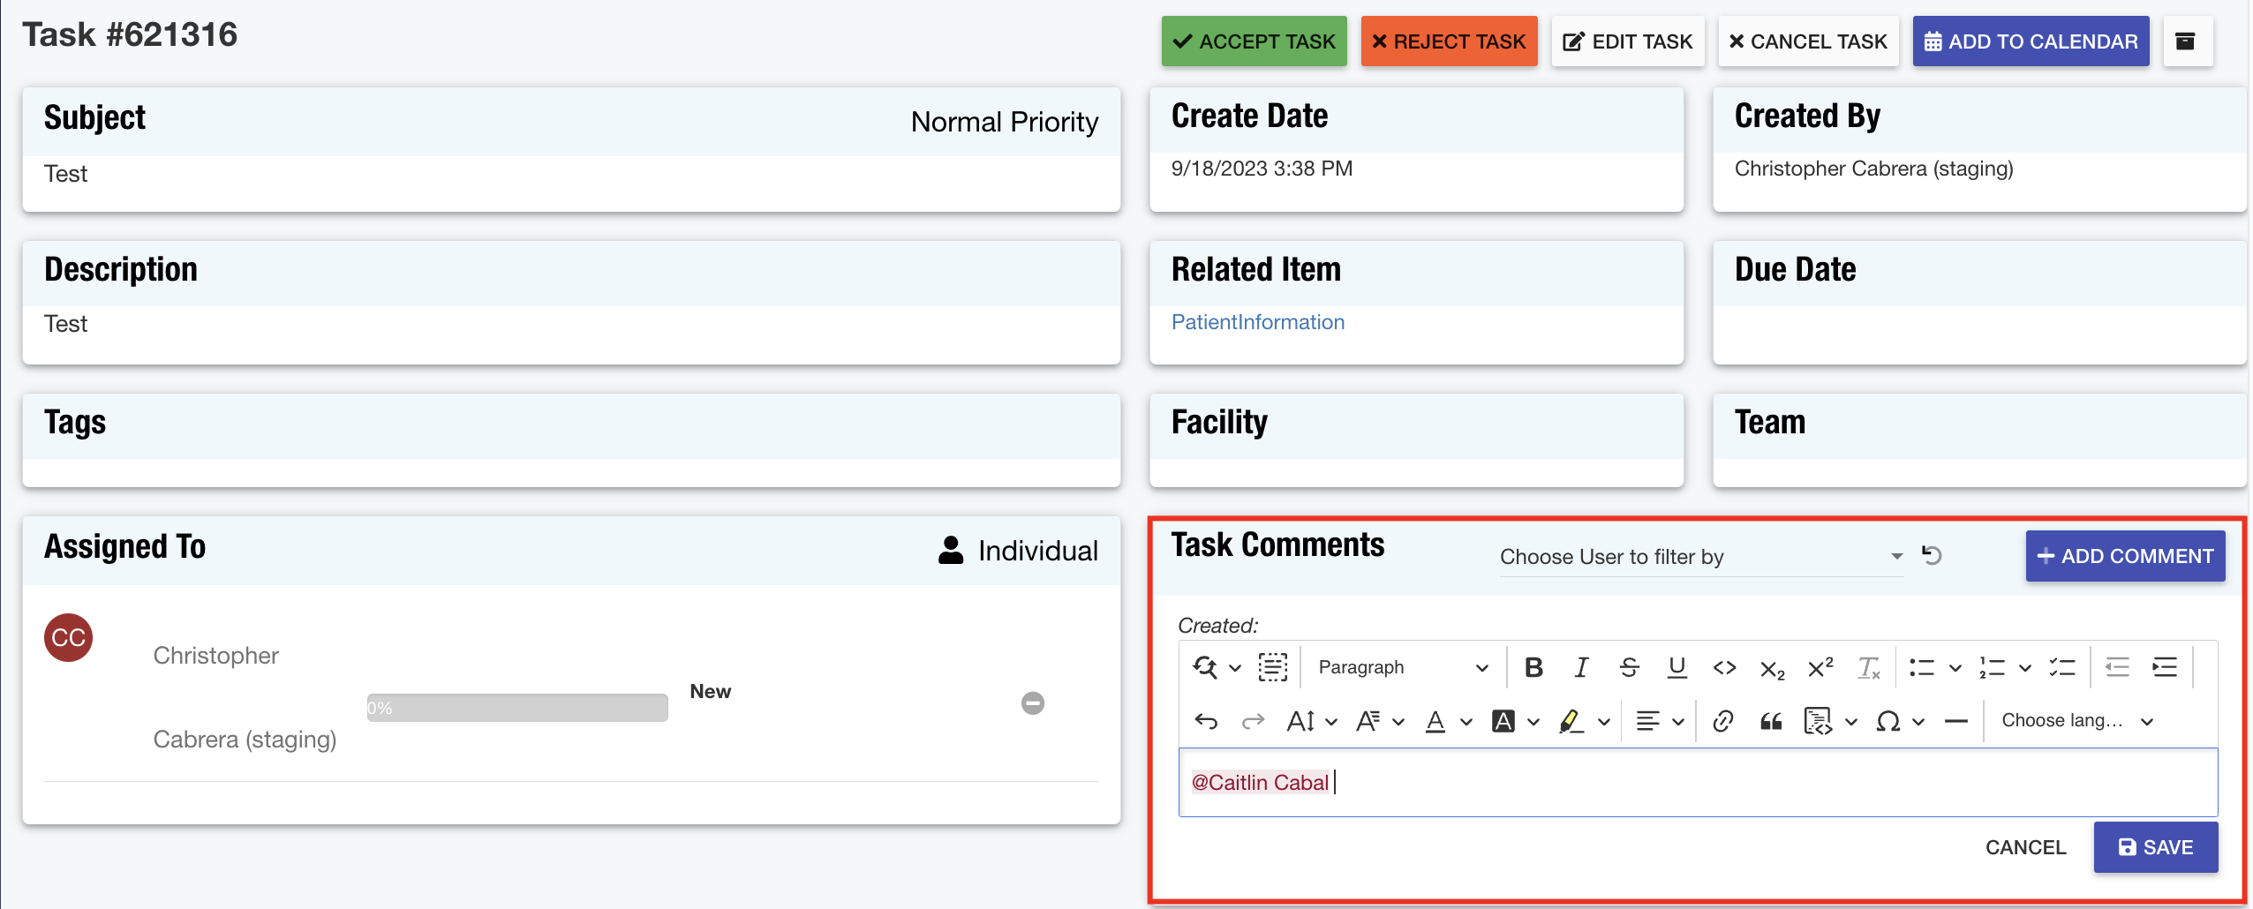Screen dimensions: 2253x909
Task: Click the undo arrow in editor toolbar
Action: pyautogui.click(x=1206, y=721)
